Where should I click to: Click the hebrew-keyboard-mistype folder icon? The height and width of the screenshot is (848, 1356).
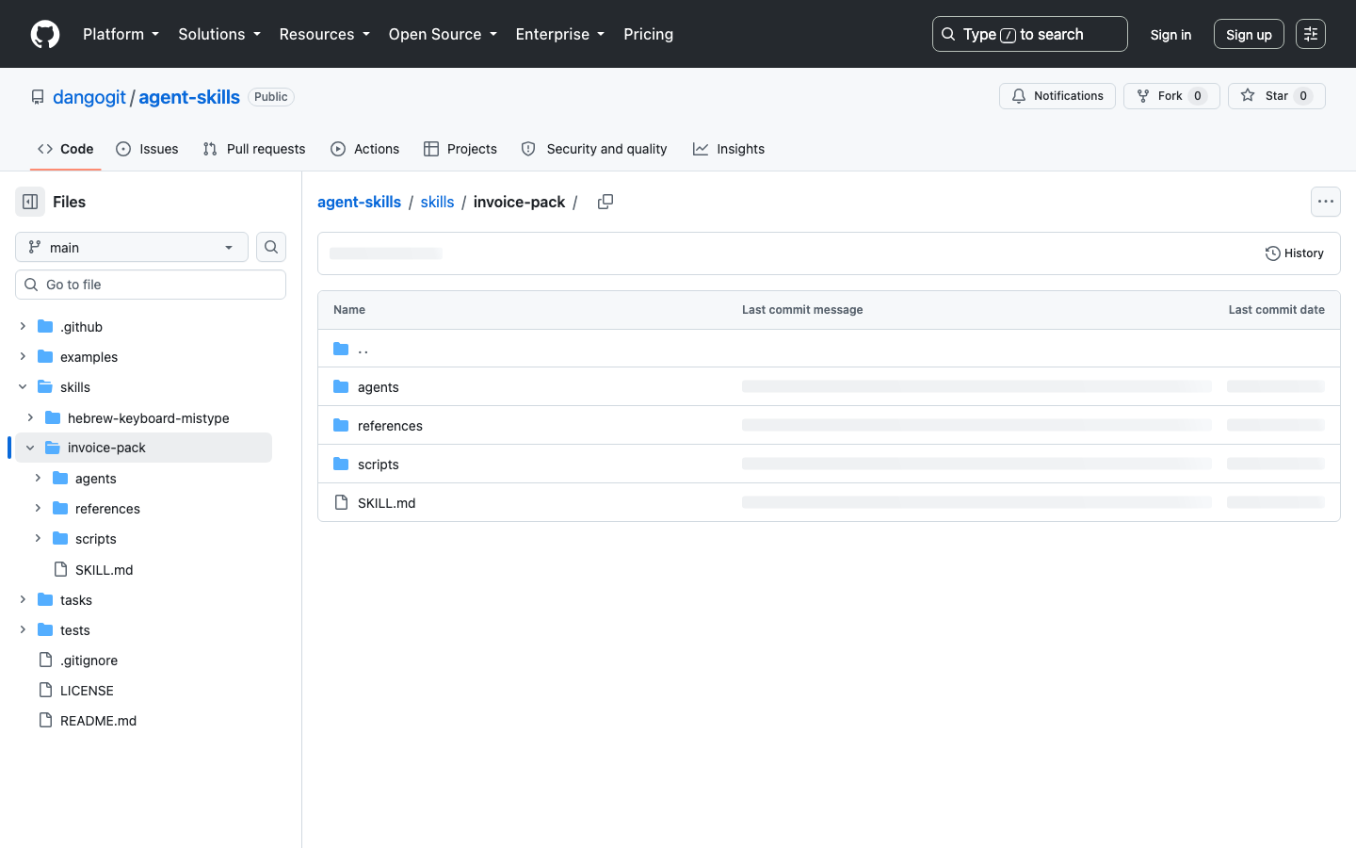pyautogui.click(x=53, y=418)
